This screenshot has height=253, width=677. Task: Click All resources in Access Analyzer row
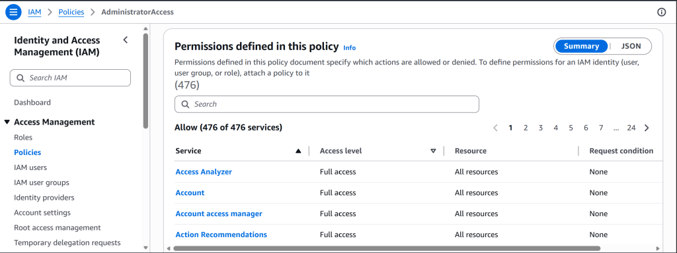point(476,172)
